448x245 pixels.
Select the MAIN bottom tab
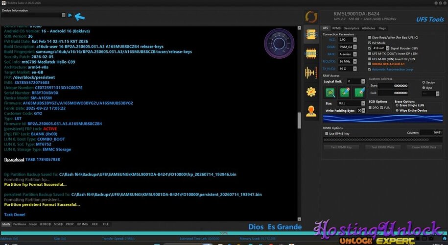[x=6, y=224]
